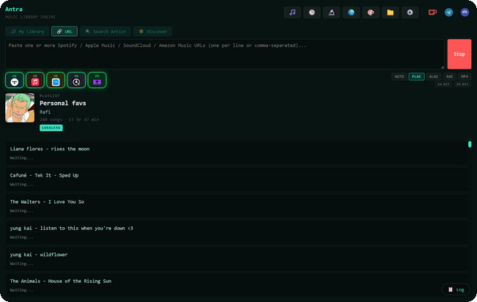This screenshot has width=477, height=302.
Task: Select track yung kai - wildflower
Action: click(237, 259)
